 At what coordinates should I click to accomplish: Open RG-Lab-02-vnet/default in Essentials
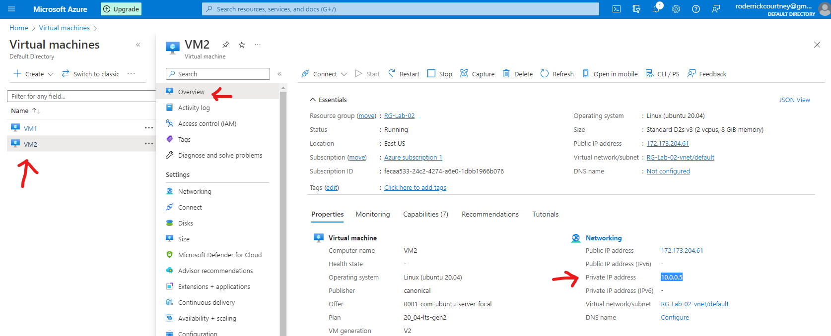click(680, 157)
